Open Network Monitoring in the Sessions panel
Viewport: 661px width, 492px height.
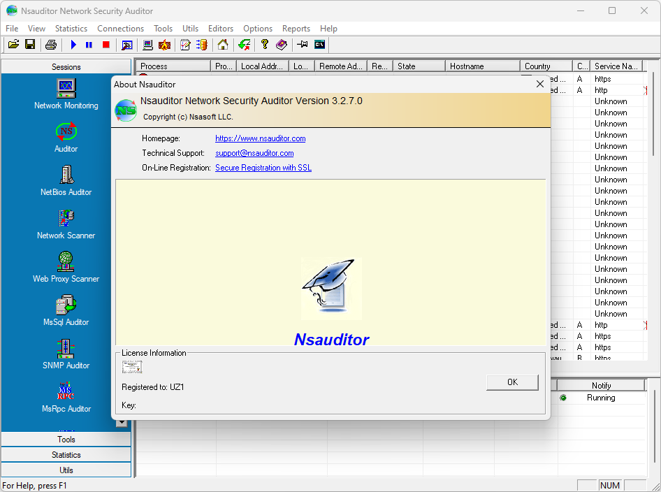click(x=66, y=94)
